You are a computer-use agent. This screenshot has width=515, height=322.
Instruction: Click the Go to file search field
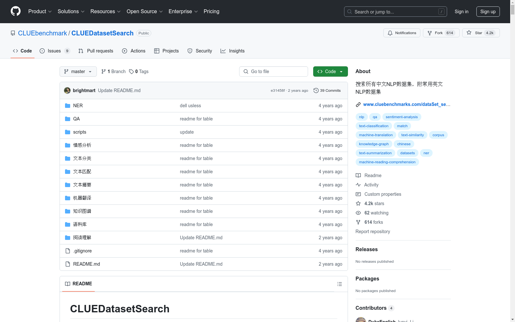274,71
